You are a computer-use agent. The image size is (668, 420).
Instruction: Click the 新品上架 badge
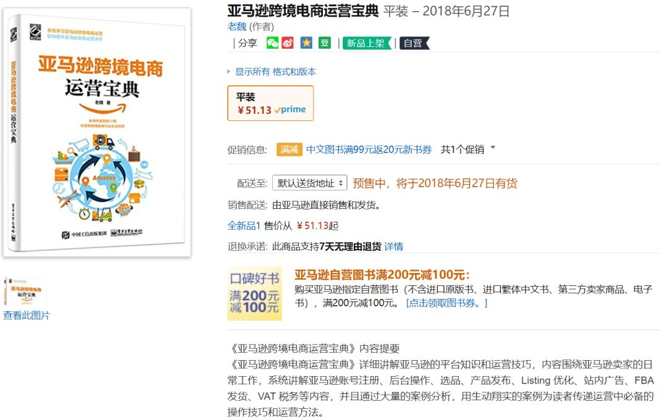367,43
